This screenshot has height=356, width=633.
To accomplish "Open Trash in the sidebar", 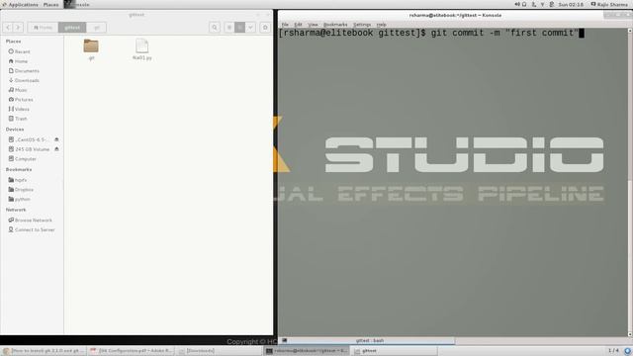I will [18, 119].
